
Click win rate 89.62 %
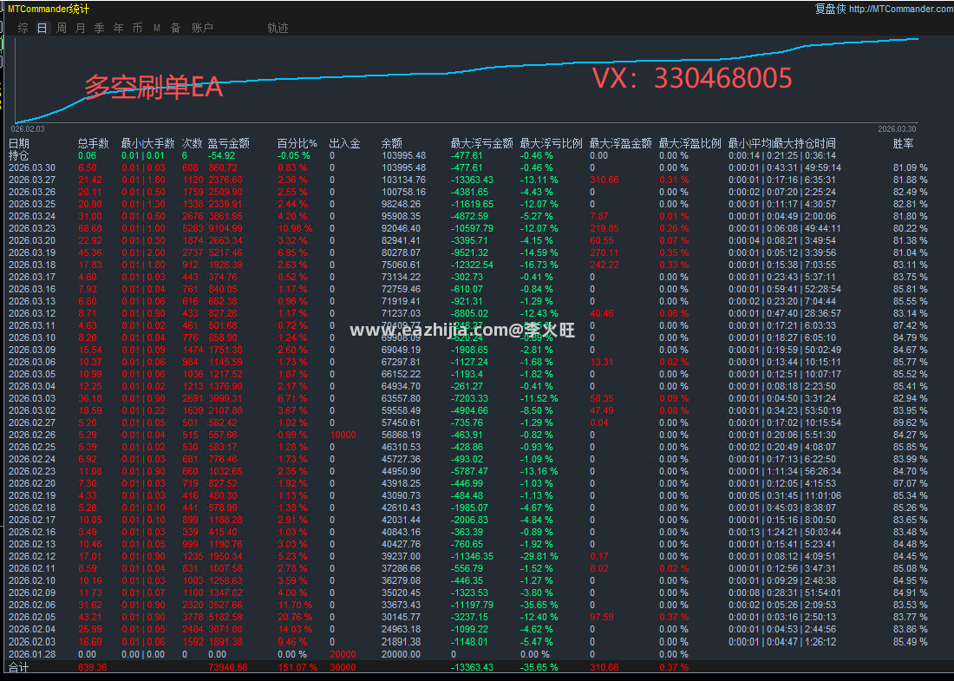point(910,423)
